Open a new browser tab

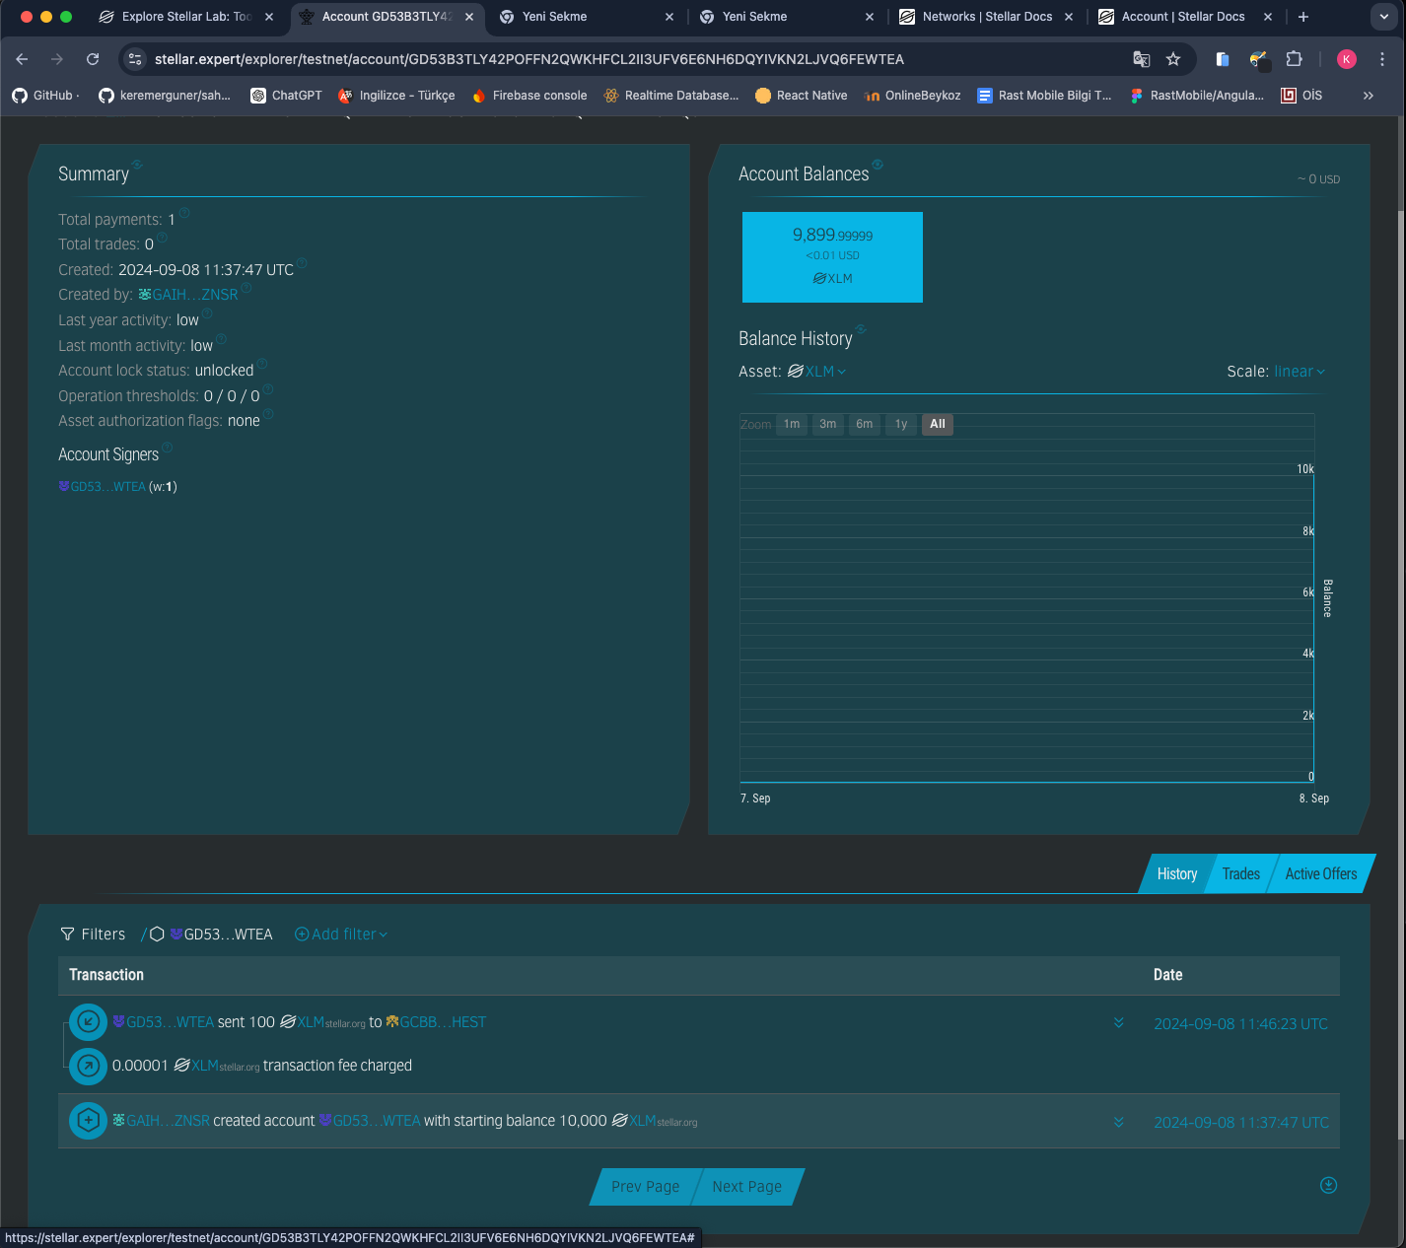1303,17
